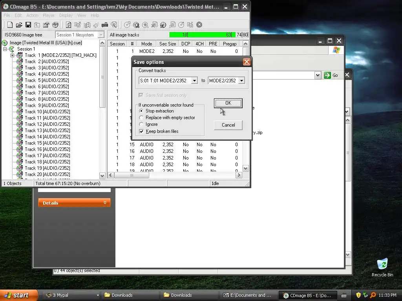Click the green image tracks usage bar
The height and width of the screenshot is (301, 402).
click(x=202, y=35)
